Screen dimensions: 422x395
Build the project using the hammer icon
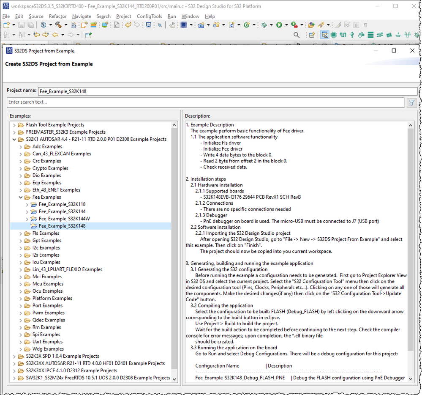point(58,25)
